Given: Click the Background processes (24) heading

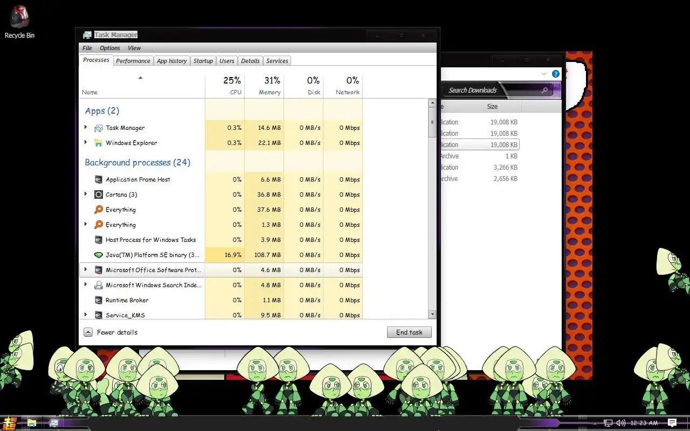Looking at the screenshot, I should click(x=137, y=163).
